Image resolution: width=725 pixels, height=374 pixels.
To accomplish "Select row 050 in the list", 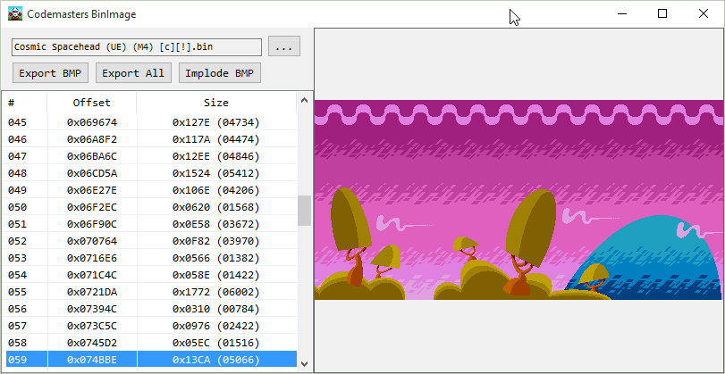I will click(149, 207).
